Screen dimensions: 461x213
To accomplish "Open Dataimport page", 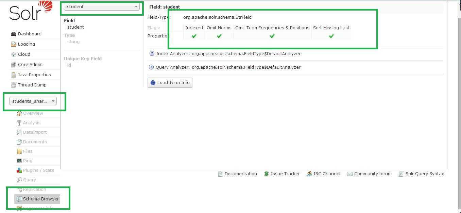I will tap(35, 132).
